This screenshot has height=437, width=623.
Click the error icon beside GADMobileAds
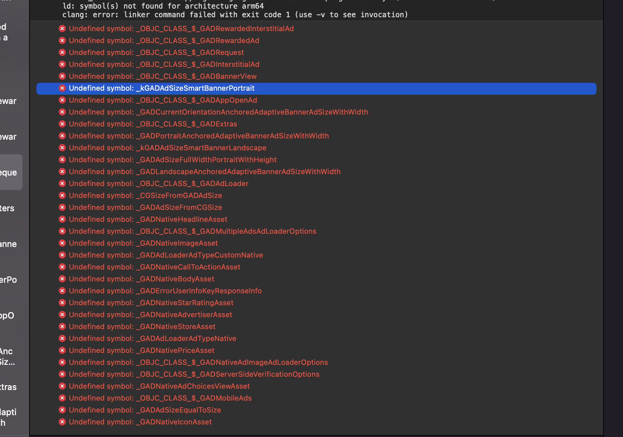coord(62,398)
